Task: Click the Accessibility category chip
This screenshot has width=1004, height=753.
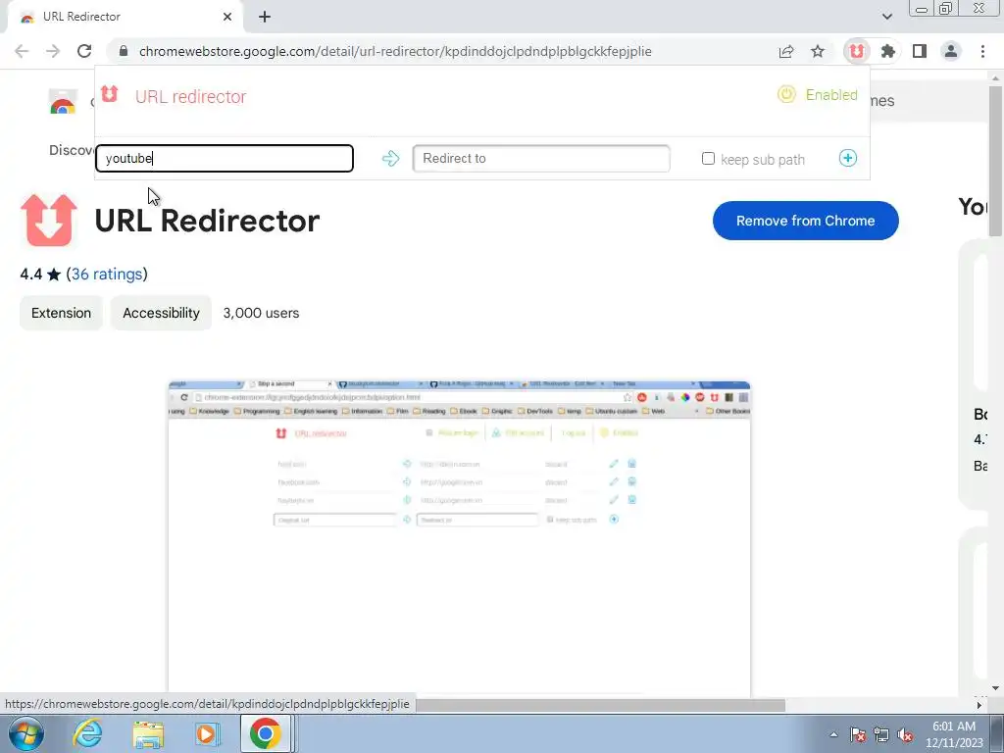Action: pyautogui.click(x=161, y=313)
